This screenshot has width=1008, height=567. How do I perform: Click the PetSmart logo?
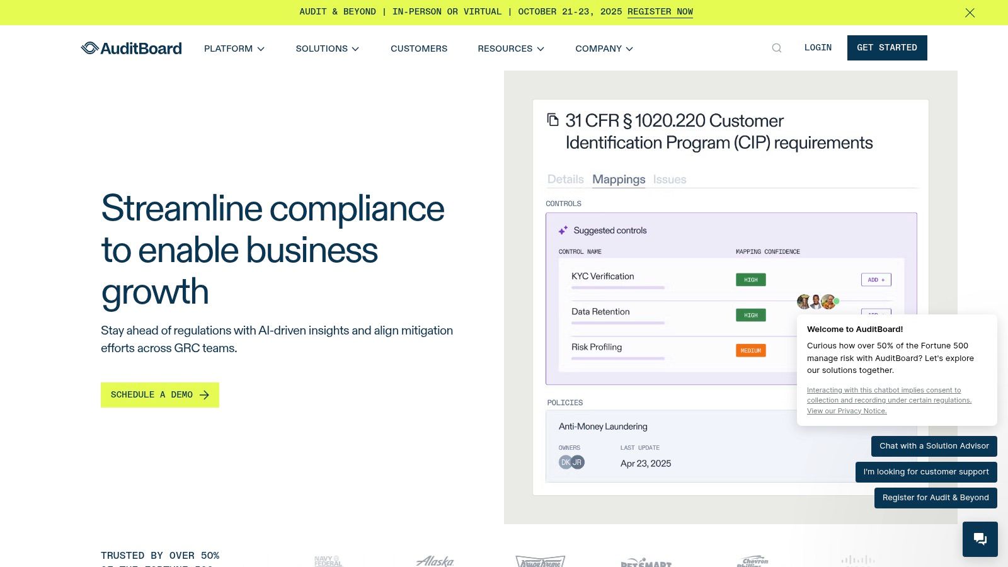click(646, 562)
